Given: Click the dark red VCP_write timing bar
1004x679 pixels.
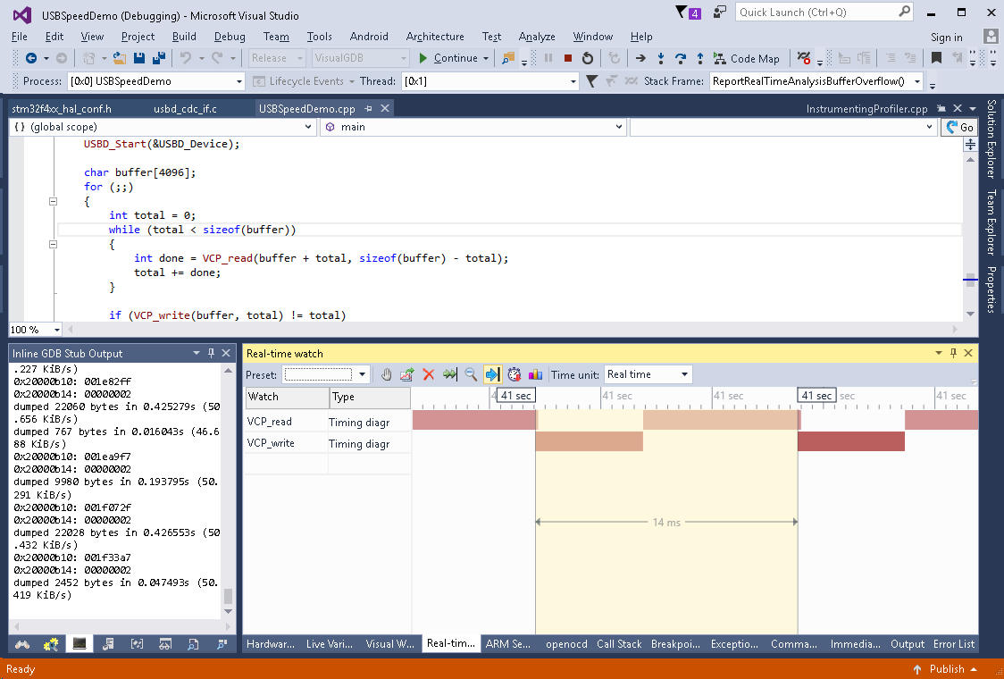Looking at the screenshot, I should pyautogui.click(x=851, y=441).
